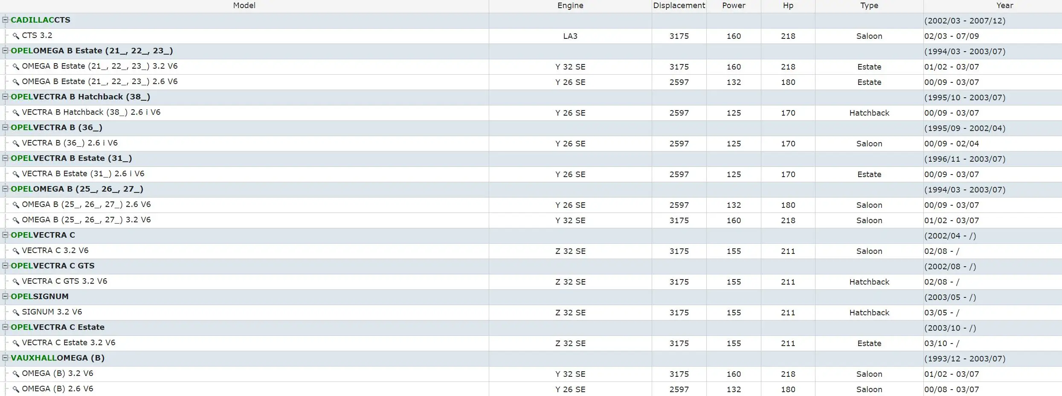Click magnifier icon beside OMEGA (B) 2.6 V6

pos(16,389)
